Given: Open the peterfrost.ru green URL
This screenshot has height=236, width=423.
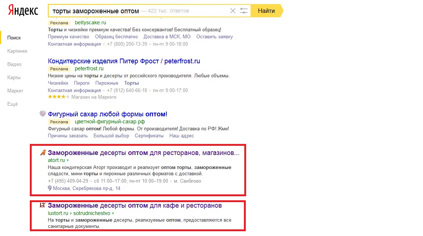Looking at the screenshot, I should (89, 69).
